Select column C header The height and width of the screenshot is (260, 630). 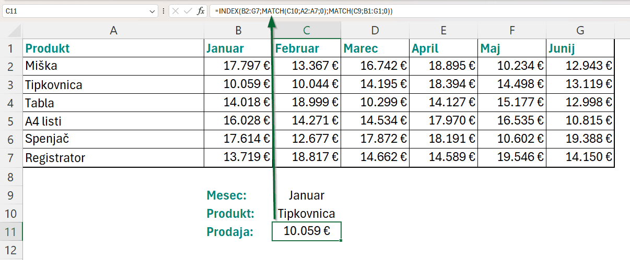[307, 31]
